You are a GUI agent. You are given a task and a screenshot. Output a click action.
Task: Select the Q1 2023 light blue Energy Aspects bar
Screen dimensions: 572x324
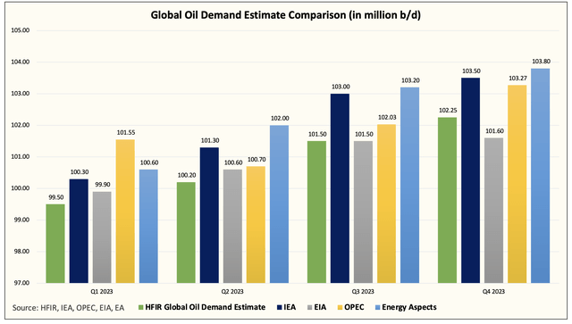(149, 227)
